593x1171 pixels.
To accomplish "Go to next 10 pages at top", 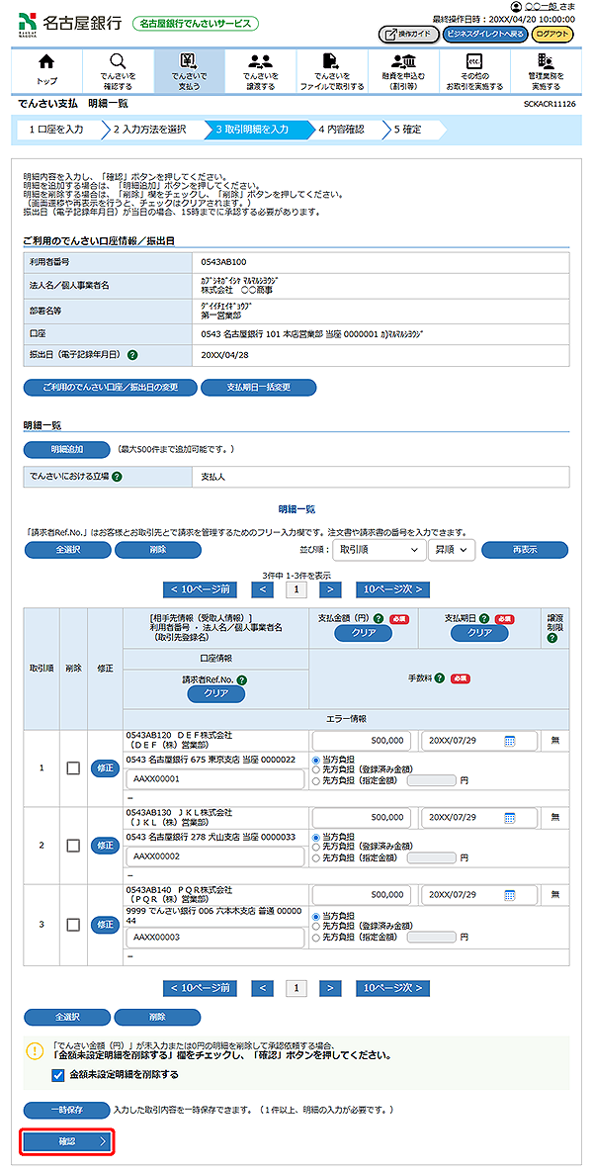I will (392, 589).
